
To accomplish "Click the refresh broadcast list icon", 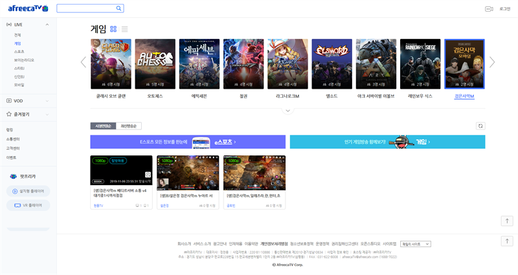I will [x=480, y=126].
